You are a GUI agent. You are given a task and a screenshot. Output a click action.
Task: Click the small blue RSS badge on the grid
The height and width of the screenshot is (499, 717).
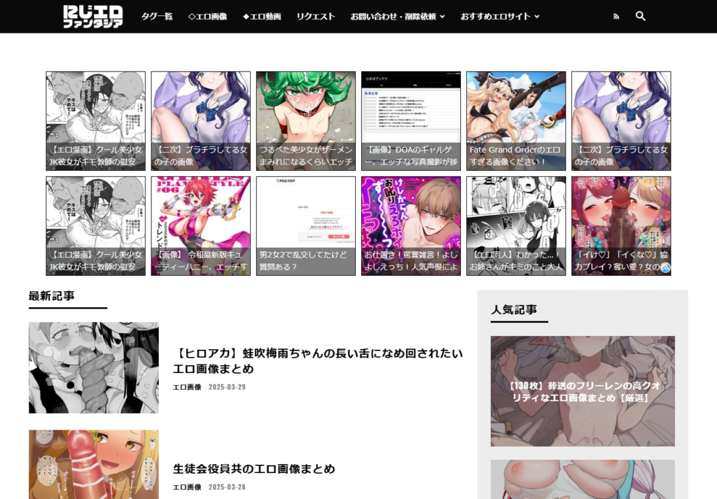[x=665, y=269]
